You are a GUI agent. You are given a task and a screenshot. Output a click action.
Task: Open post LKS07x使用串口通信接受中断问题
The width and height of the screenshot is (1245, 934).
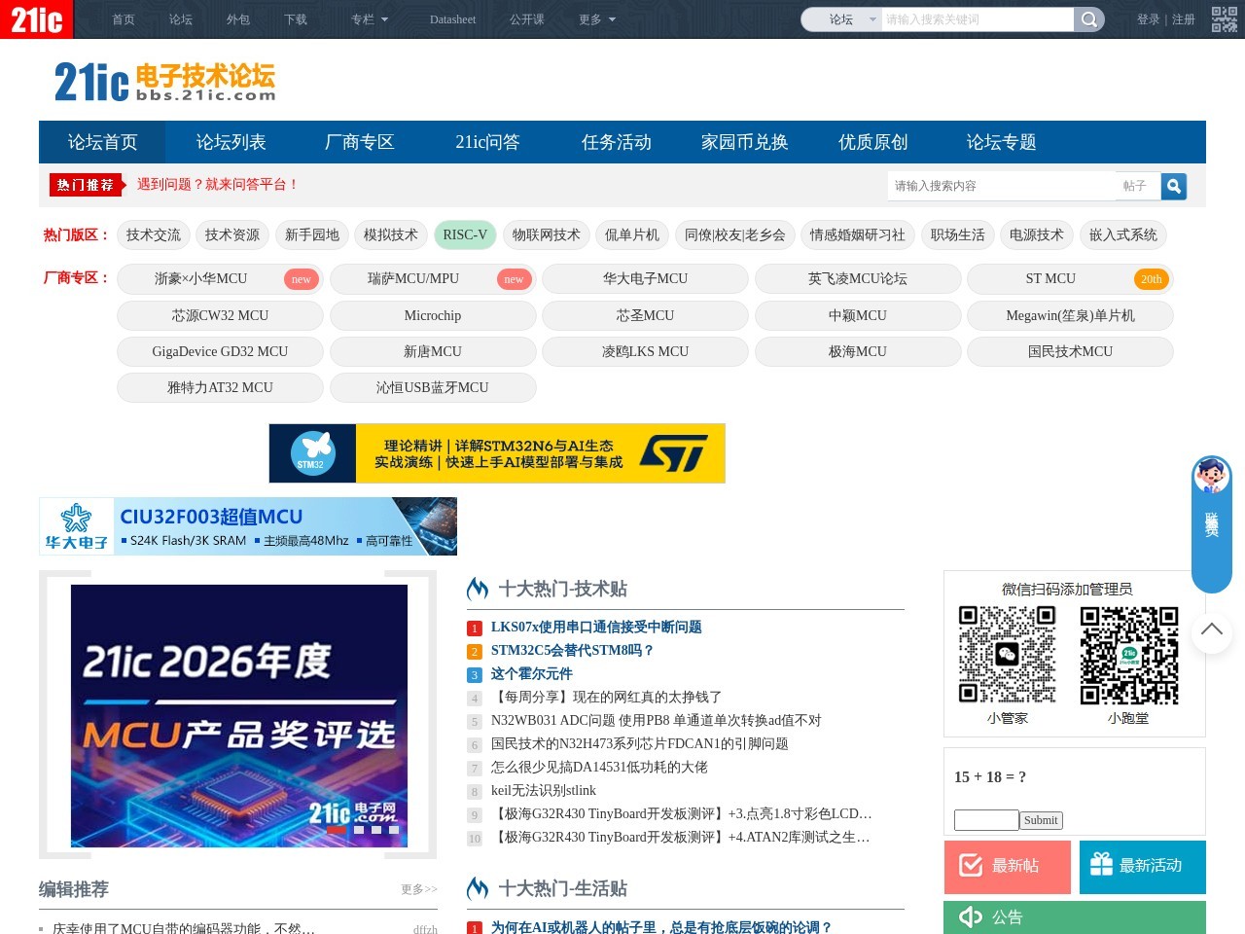click(x=596, y=628)
